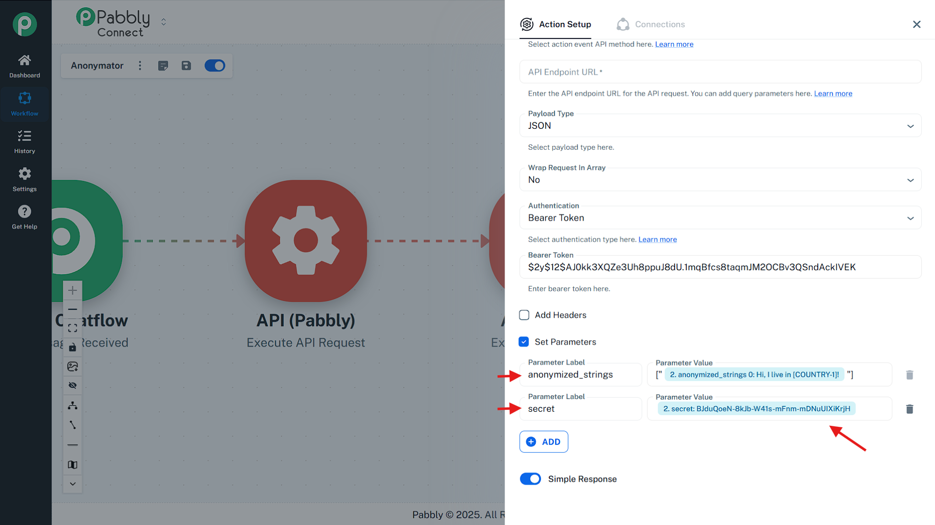Click the fit-to-screen canvas icon

[x=73, y=328]
